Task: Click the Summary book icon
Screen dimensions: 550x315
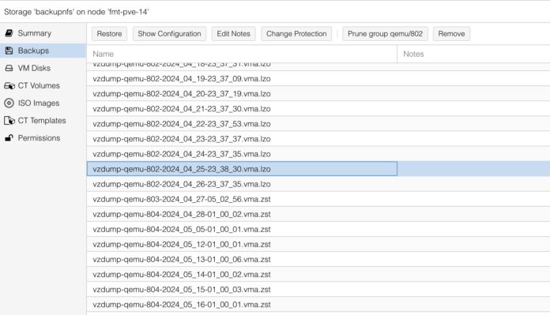Action: (x=9, y=33)
